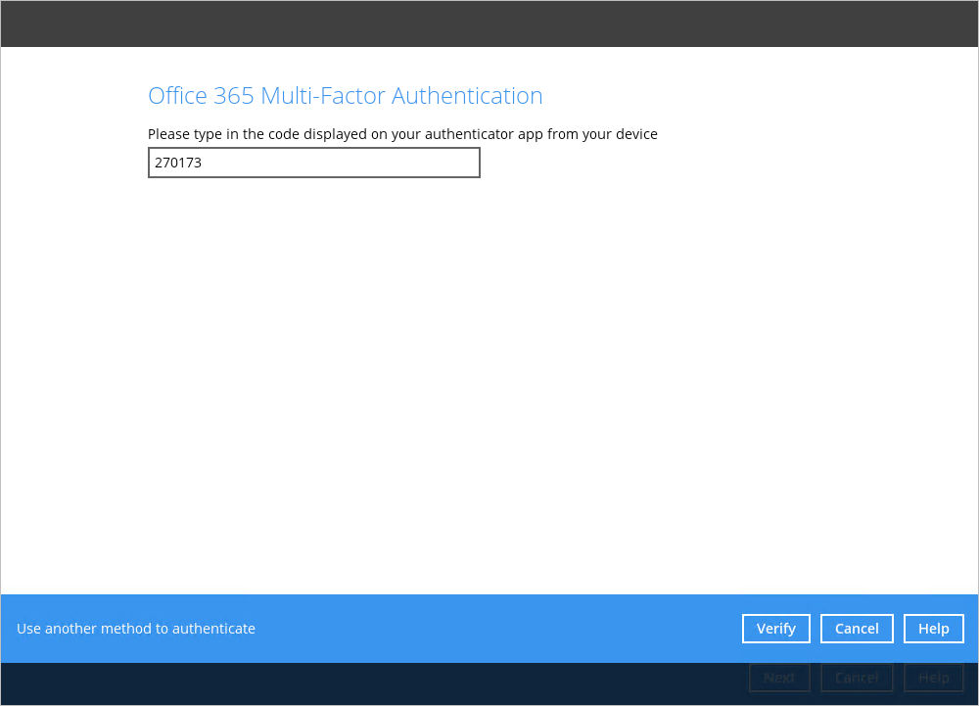Open Help from the blue bar

933,629
